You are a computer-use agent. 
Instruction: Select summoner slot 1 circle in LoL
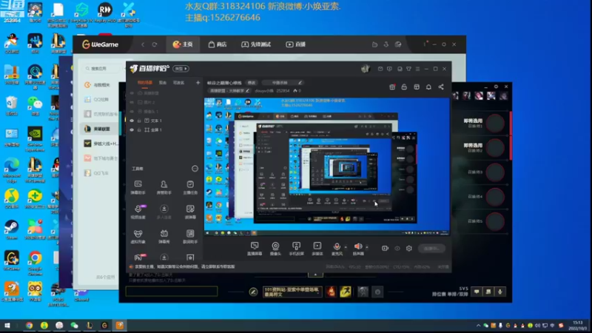(x=495, y=124)
